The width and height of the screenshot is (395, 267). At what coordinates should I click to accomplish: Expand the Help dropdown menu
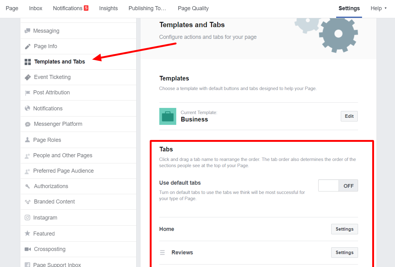click(x=379, y=8)
